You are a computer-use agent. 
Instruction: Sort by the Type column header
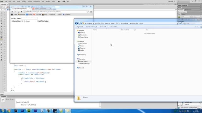click(x=135, y=30)
